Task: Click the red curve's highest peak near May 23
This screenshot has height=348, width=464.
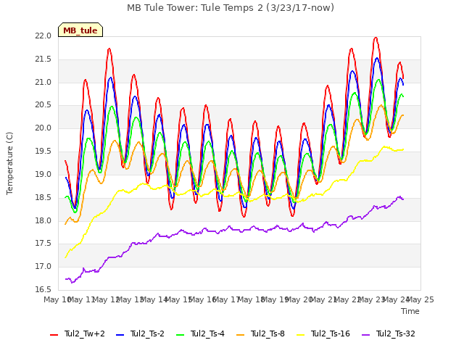Action: pyautogui.click(x=376, y=38)
